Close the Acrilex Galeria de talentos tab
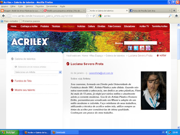Screen dimensions: 180x135 (x=127, y=11)
